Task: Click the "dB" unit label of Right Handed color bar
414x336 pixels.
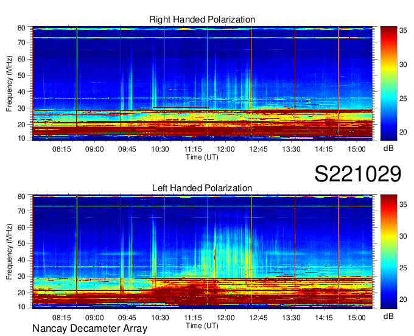Action: point(388,149)
